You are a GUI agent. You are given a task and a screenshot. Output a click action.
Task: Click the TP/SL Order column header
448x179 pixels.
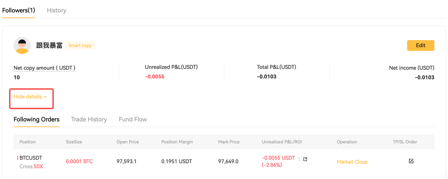(x=405, y=142)
